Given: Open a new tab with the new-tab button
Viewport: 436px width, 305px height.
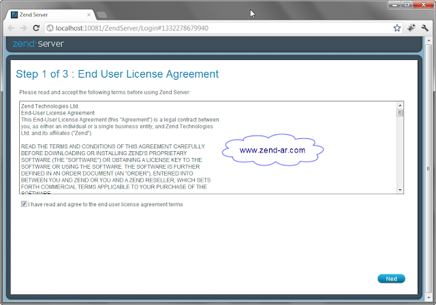Looking at the screenshot, I should click(102, 15).
